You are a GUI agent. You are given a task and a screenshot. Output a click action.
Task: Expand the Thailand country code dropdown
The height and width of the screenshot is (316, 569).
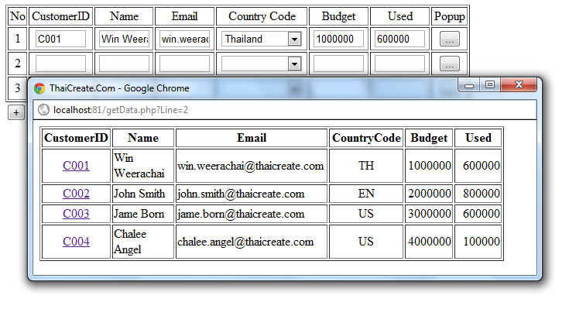coord(295,39)
